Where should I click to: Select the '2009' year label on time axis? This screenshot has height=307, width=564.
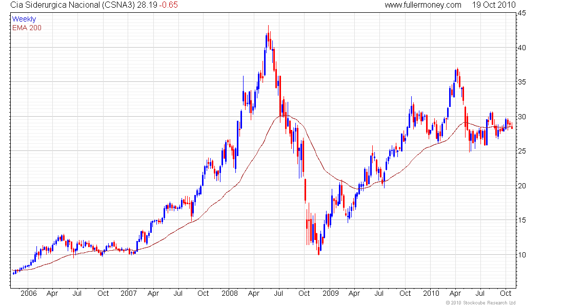(x=331, y=293)
